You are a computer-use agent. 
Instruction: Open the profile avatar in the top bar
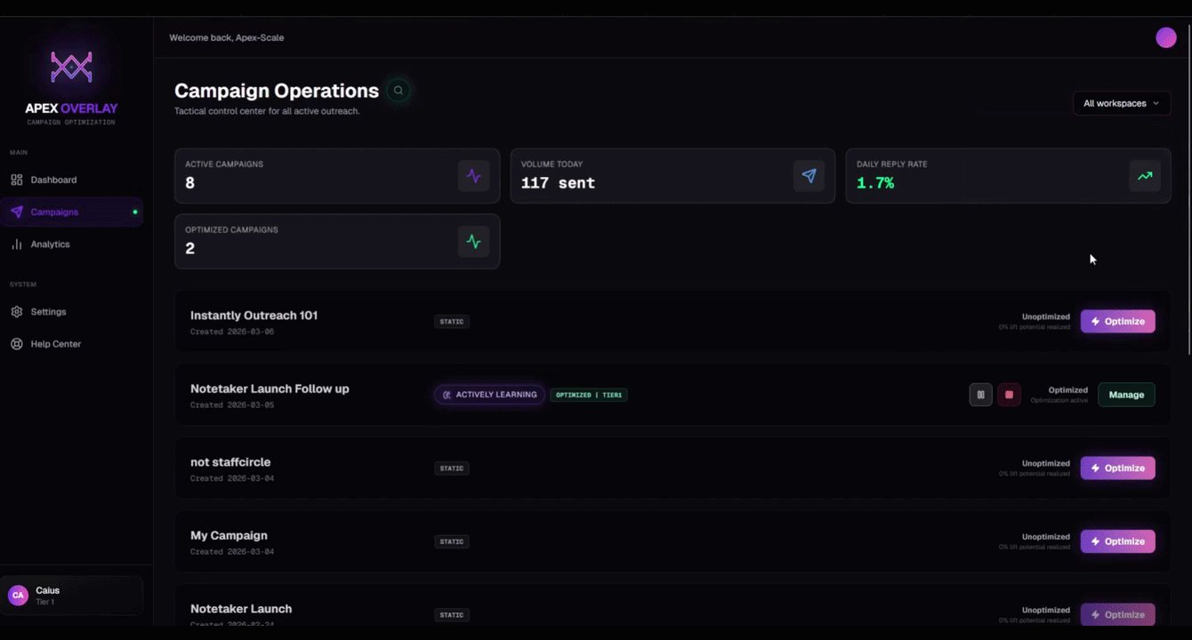pos(1165,37)
